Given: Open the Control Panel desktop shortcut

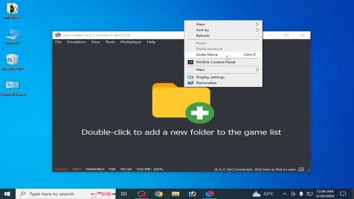Looking at the screenshot, I should click(12, 88).
